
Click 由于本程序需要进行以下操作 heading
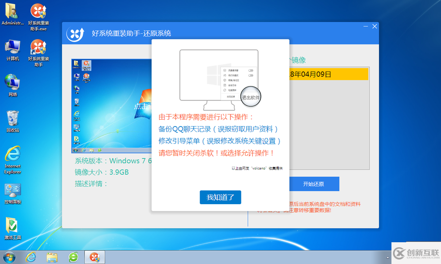point(206,117)
